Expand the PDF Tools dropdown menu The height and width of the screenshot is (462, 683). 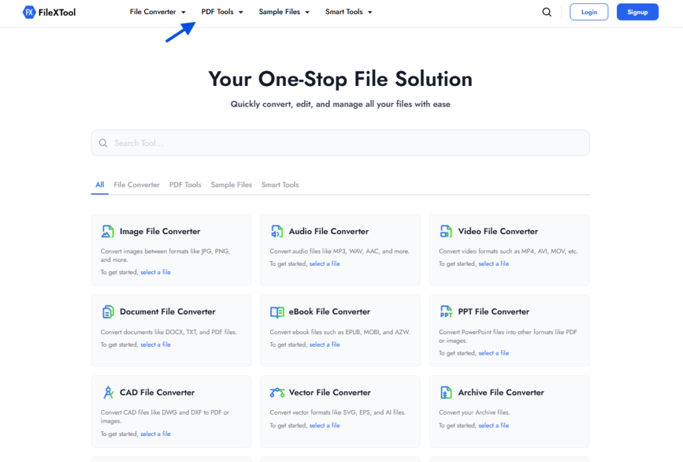(x=222, y=11)
